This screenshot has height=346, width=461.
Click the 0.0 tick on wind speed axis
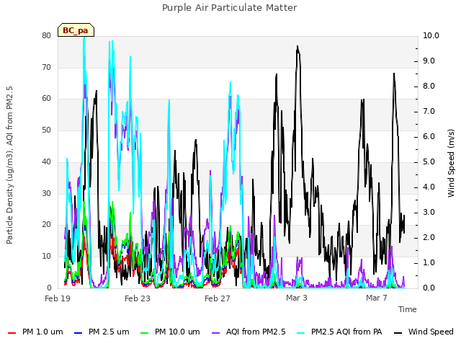click(429, 288)
